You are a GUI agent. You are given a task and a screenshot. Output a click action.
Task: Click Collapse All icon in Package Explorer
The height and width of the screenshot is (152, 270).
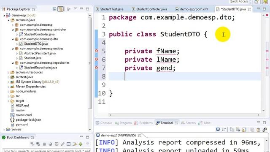pyautogui.click(x=54, y=9)
